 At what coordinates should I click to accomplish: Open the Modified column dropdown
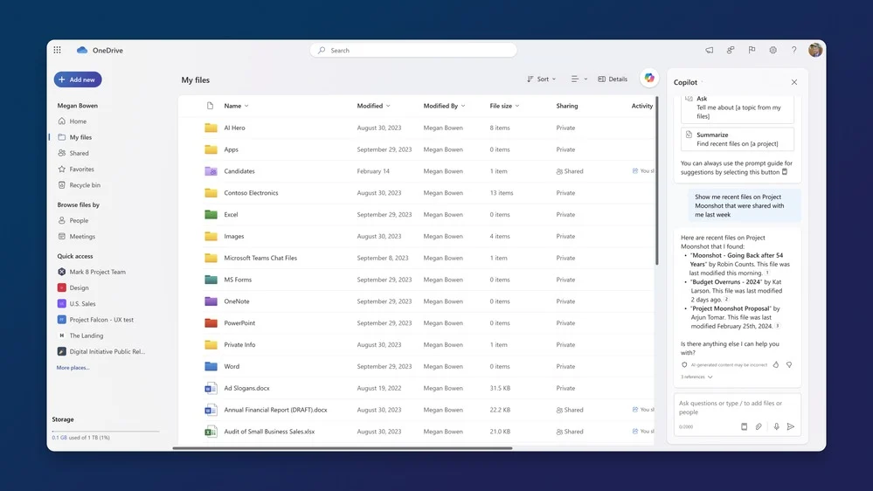click(374, 106)
